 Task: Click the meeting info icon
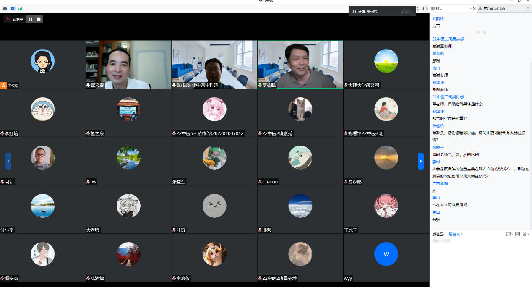click(5, 8)
